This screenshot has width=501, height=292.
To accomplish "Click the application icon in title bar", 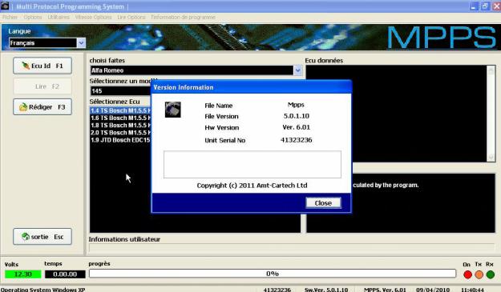I will [5, 6].
